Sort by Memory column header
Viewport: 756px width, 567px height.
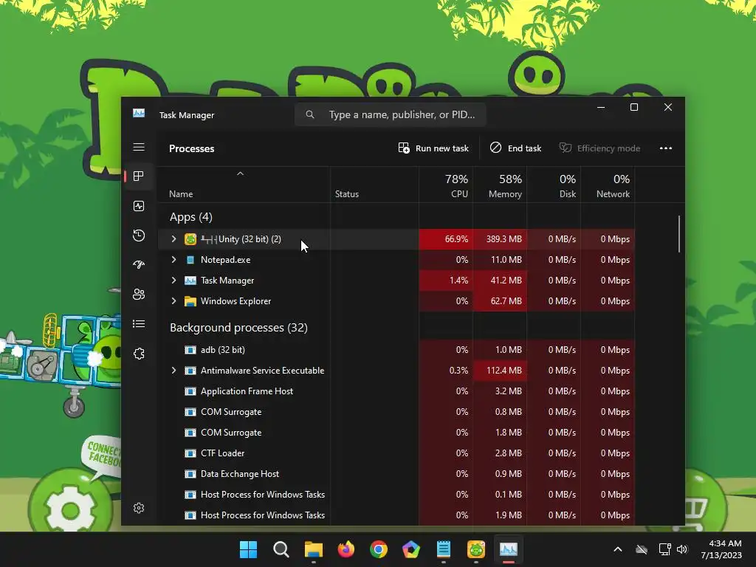coord(500,185)
